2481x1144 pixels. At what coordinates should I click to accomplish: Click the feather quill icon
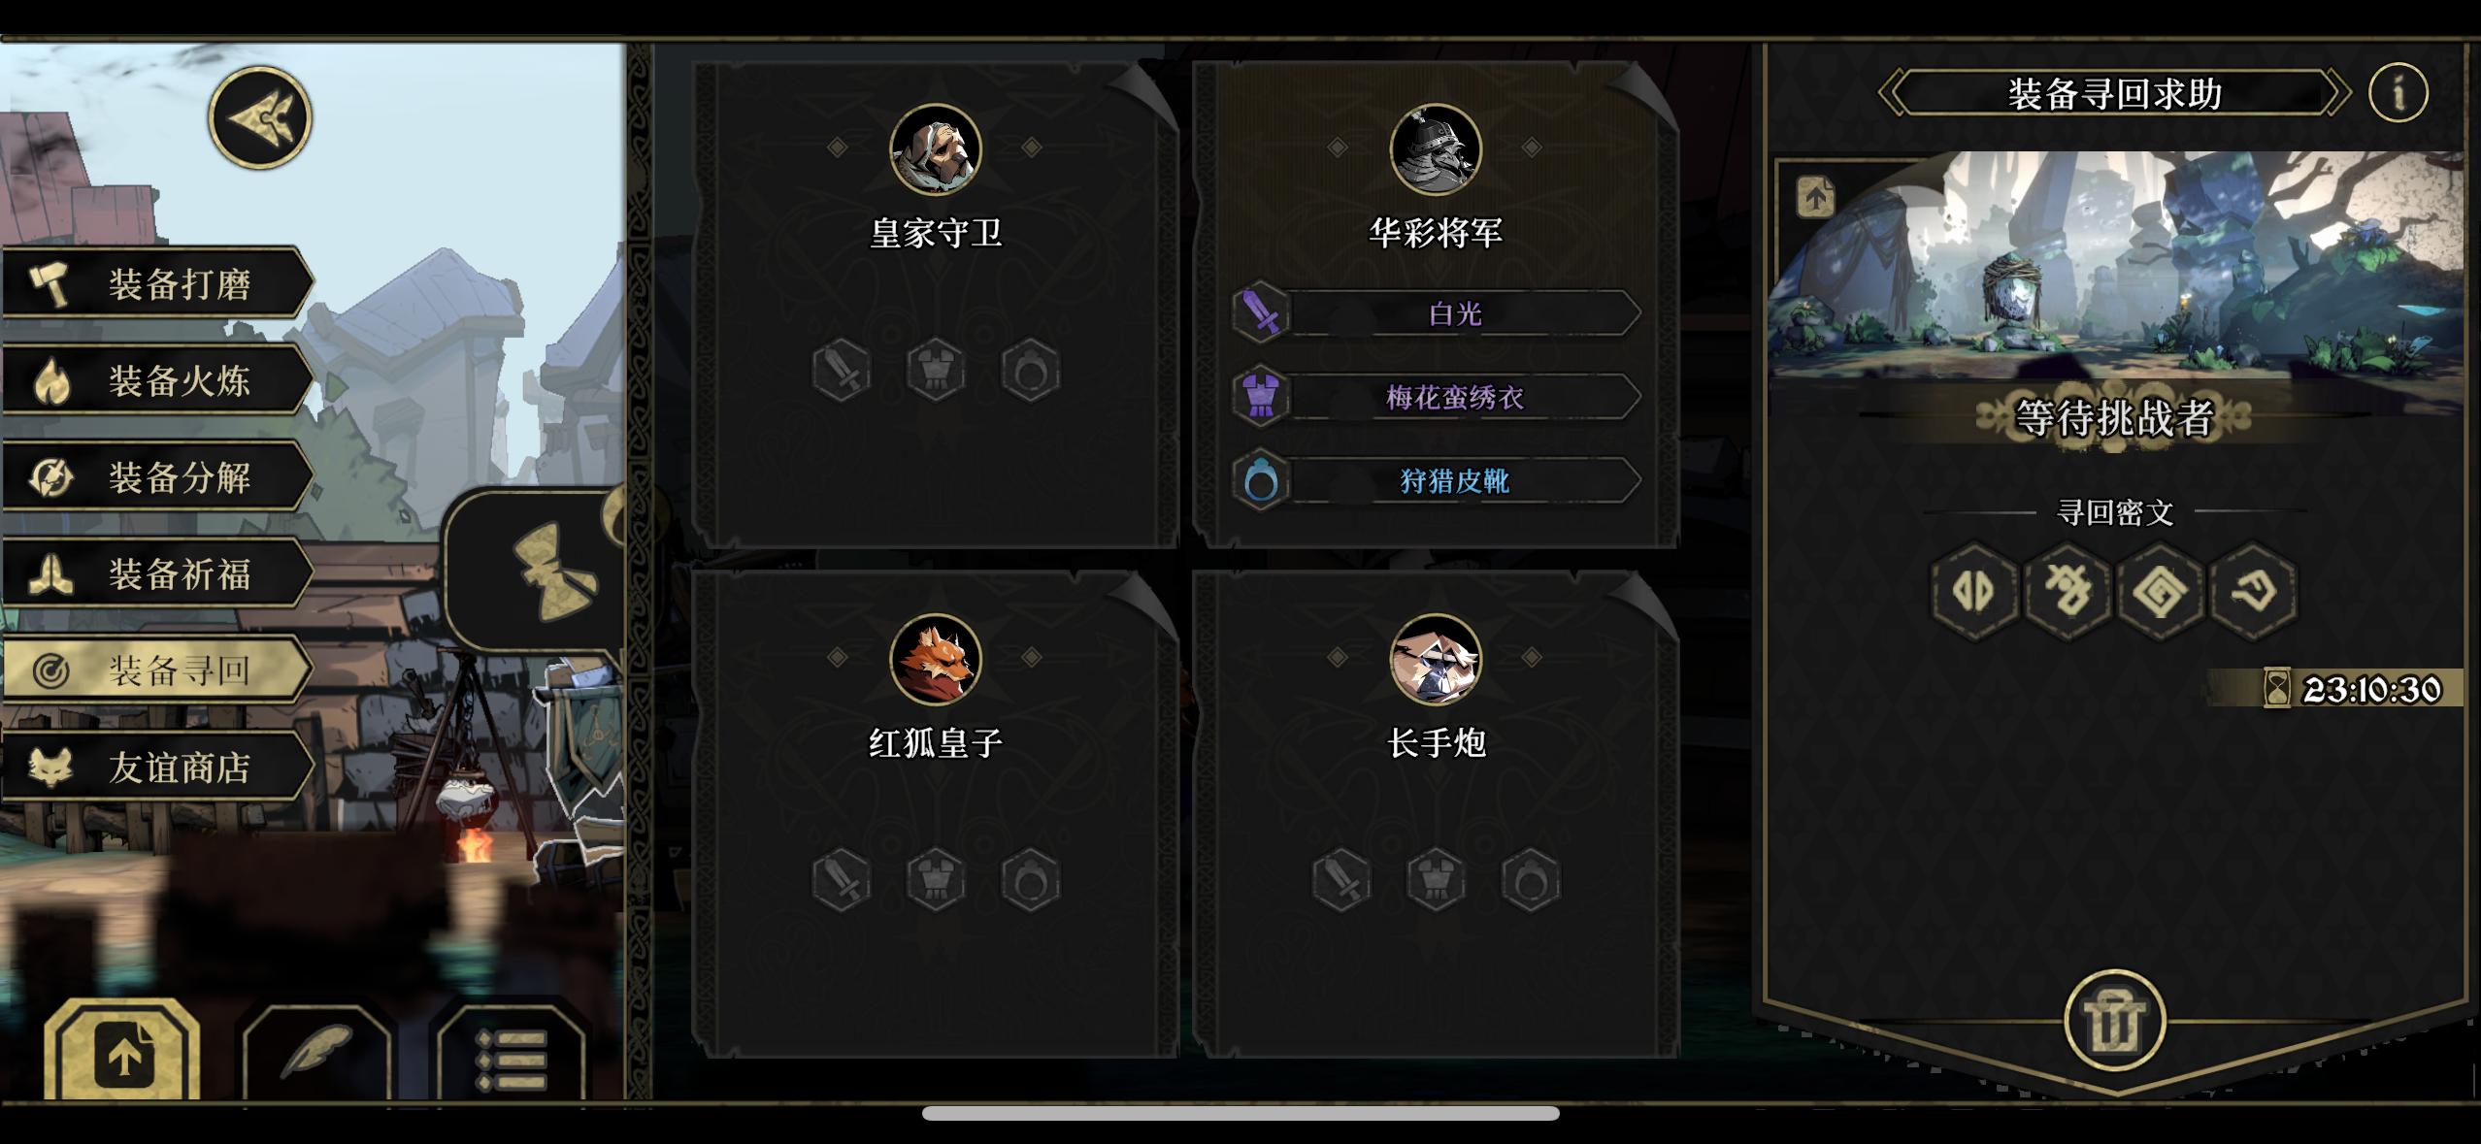point(316,1053)
